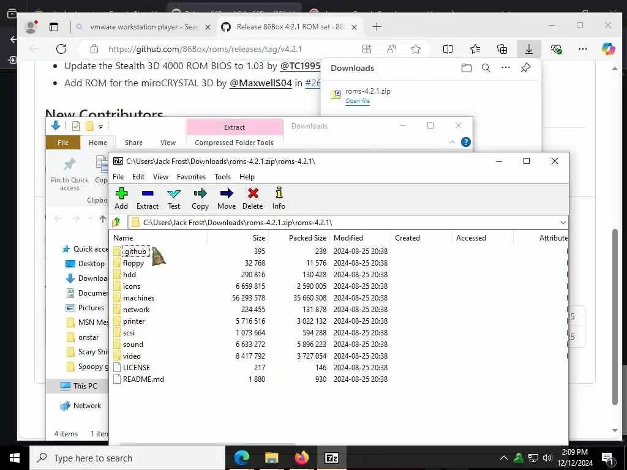
Task: Open the Windows Start menu
Action: coord(15,458)
